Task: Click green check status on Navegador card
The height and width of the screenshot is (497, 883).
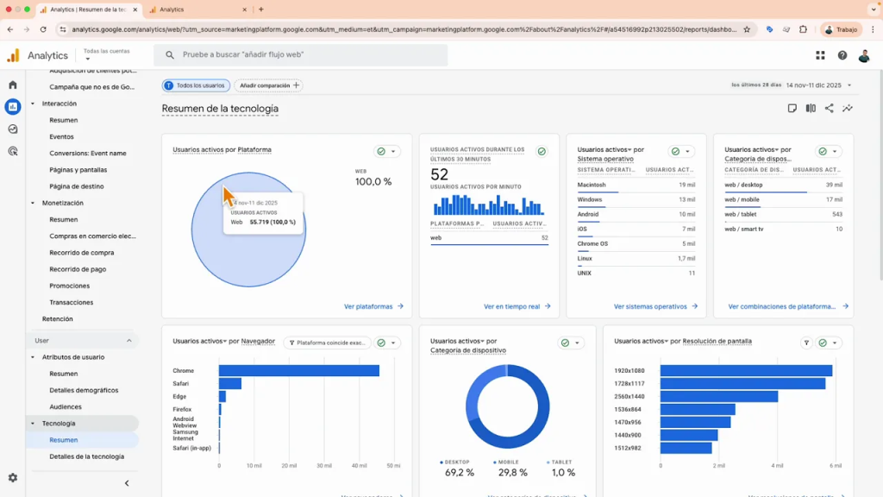Action: coord(381,343)
